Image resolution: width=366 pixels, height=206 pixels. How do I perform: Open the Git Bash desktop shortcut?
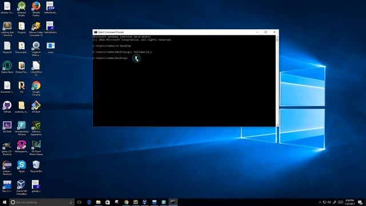36,107
